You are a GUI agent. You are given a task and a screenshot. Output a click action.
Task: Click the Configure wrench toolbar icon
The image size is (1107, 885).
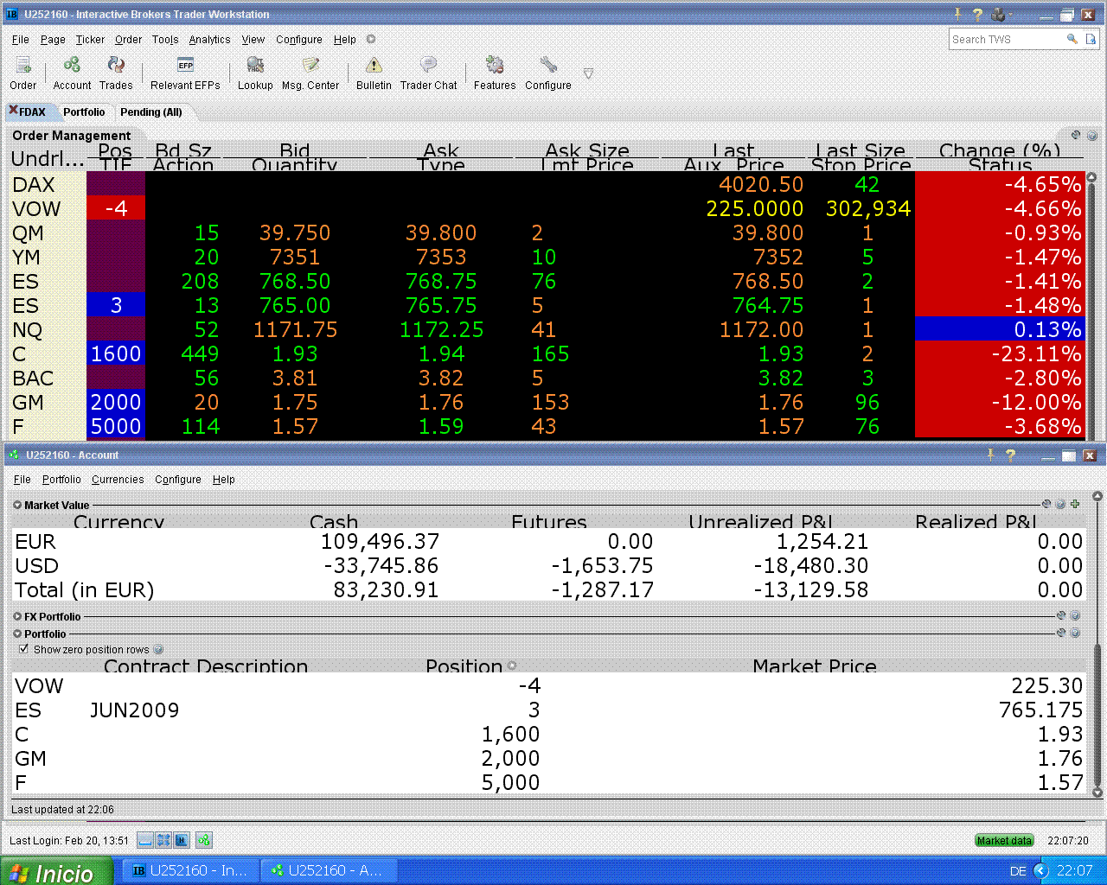click(548, 66)
